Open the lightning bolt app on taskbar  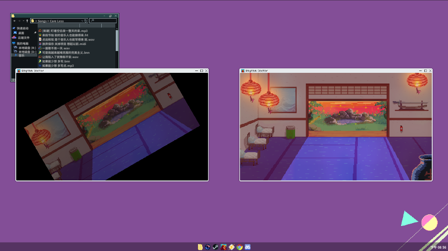pyautogui.click(x=231, y=247)
